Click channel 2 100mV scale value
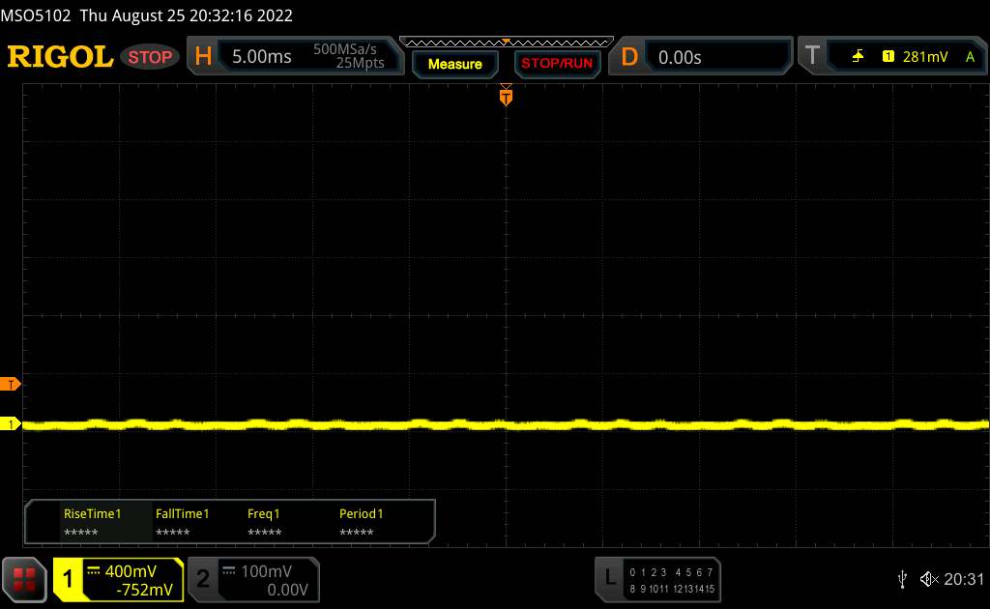This screenshot has width=990, height=609. pos(267,571)
